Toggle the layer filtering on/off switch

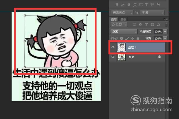(x=166, y=25)
